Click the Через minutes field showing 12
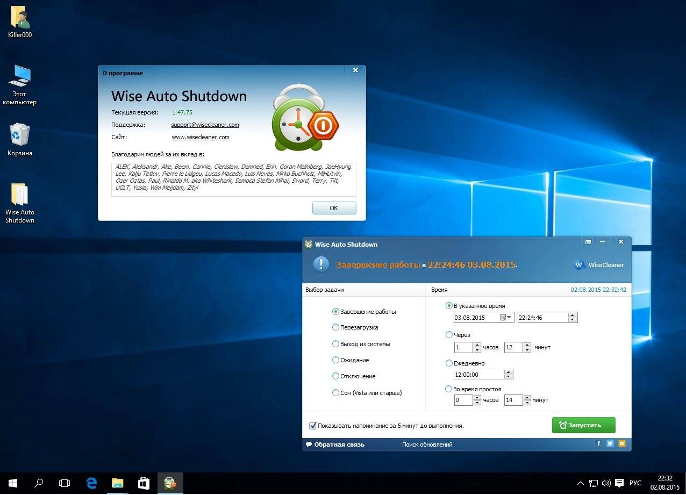 tap(514, 348)
